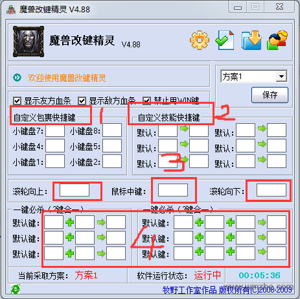The height and width of the screenshot is (299, 300).
Task: Click the 小键盘2 hotkey input box
Action: point(112,161)
